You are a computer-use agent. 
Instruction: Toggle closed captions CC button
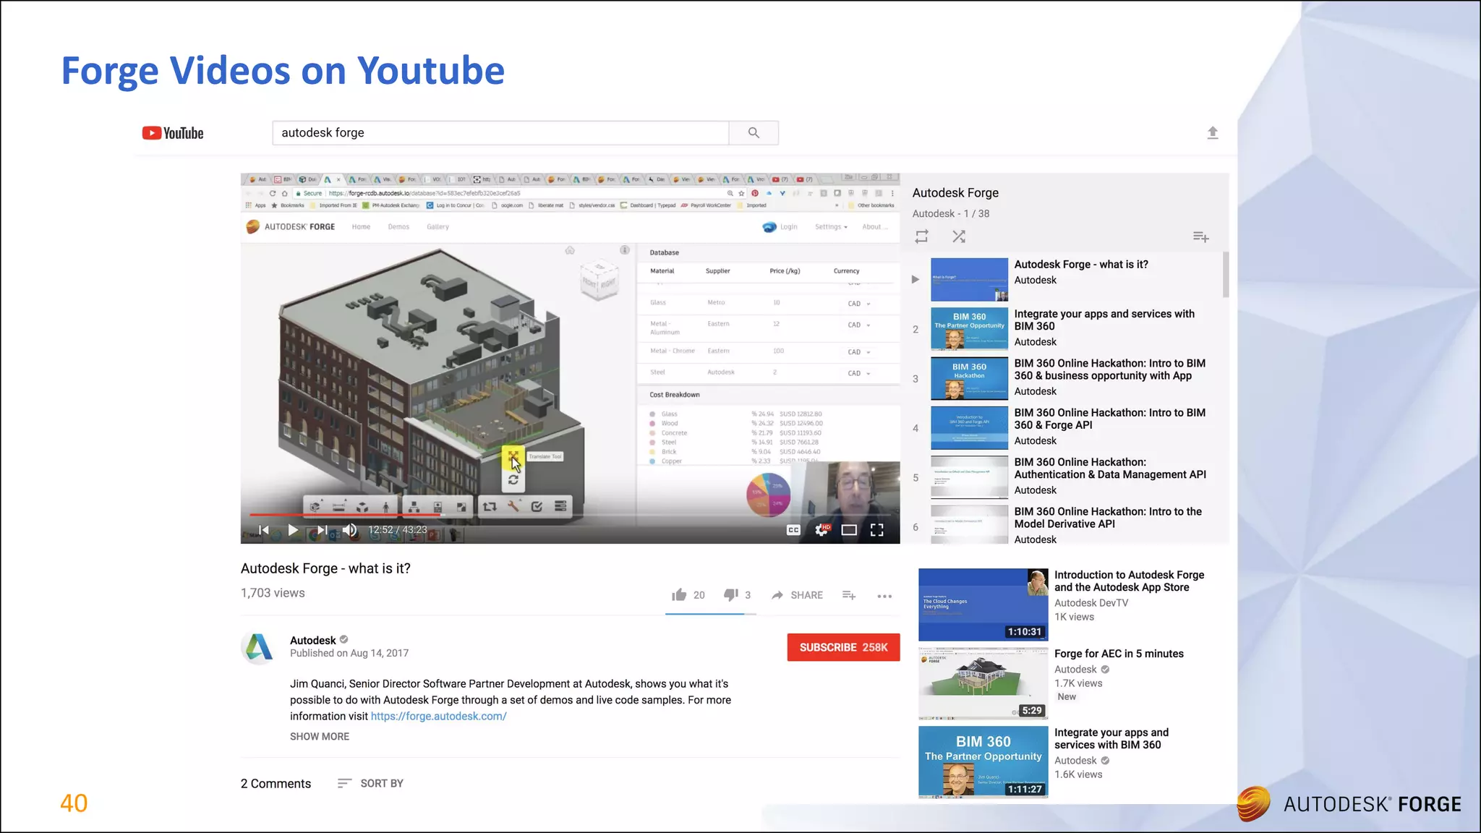pos(793,530)
